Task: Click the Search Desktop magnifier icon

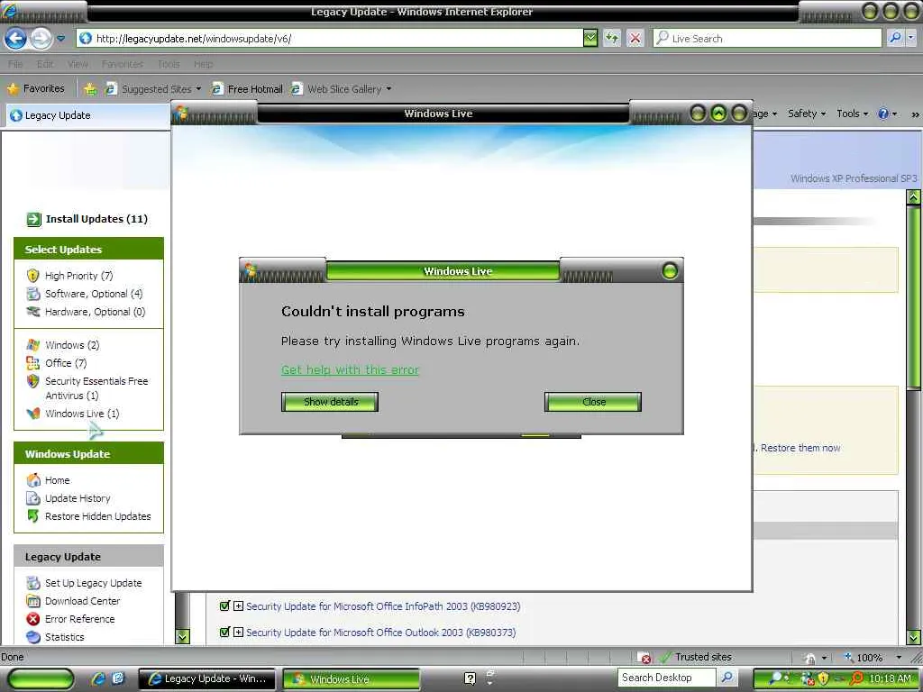Action: (x=727, y=678)
